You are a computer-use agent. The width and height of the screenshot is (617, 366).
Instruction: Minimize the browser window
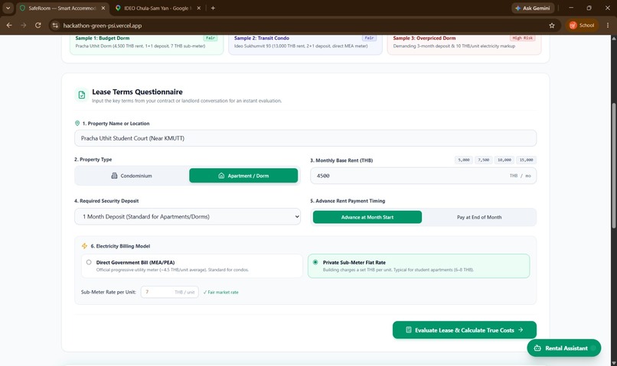(571, 8)
